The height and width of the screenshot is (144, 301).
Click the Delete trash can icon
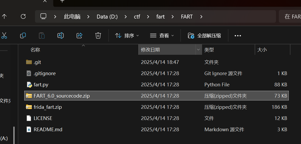pyautogui.click(x=98, y=35)
